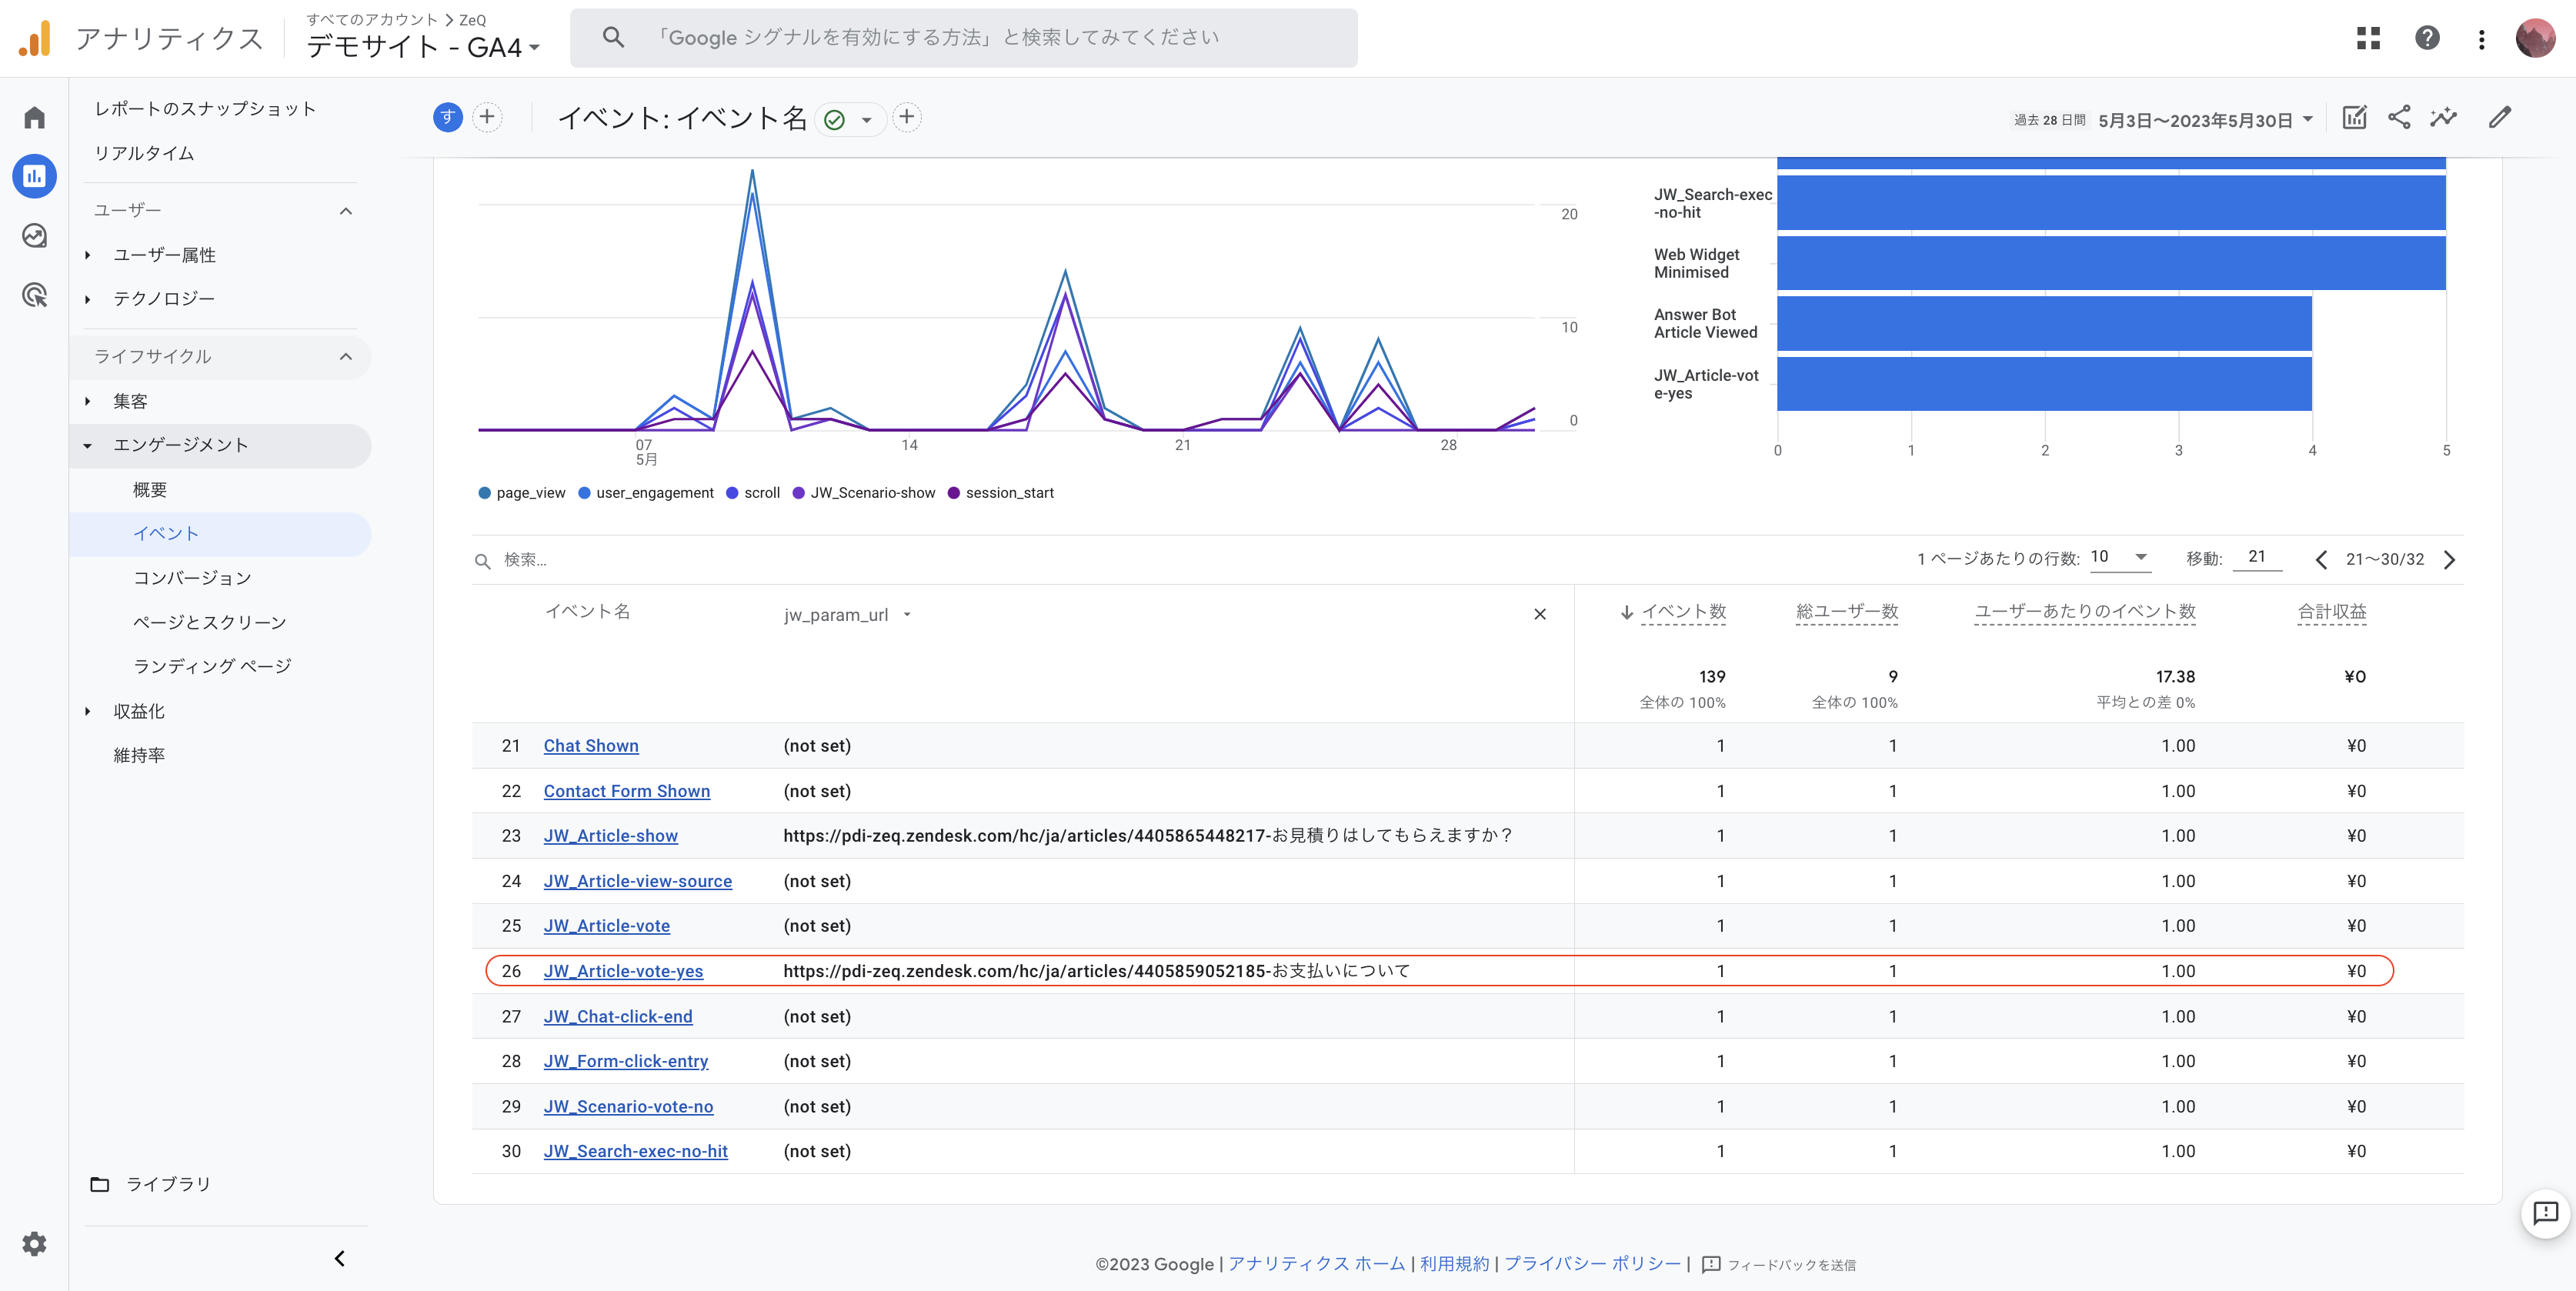Remove the jw_param_url secondary dimension
This screenshot has width=2576, height=1291.
pyautogui.click(x=1540, y=614)
